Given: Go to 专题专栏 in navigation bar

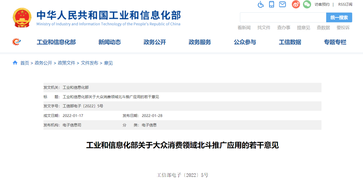Looking at the screenshot, I should pos(335,42).
